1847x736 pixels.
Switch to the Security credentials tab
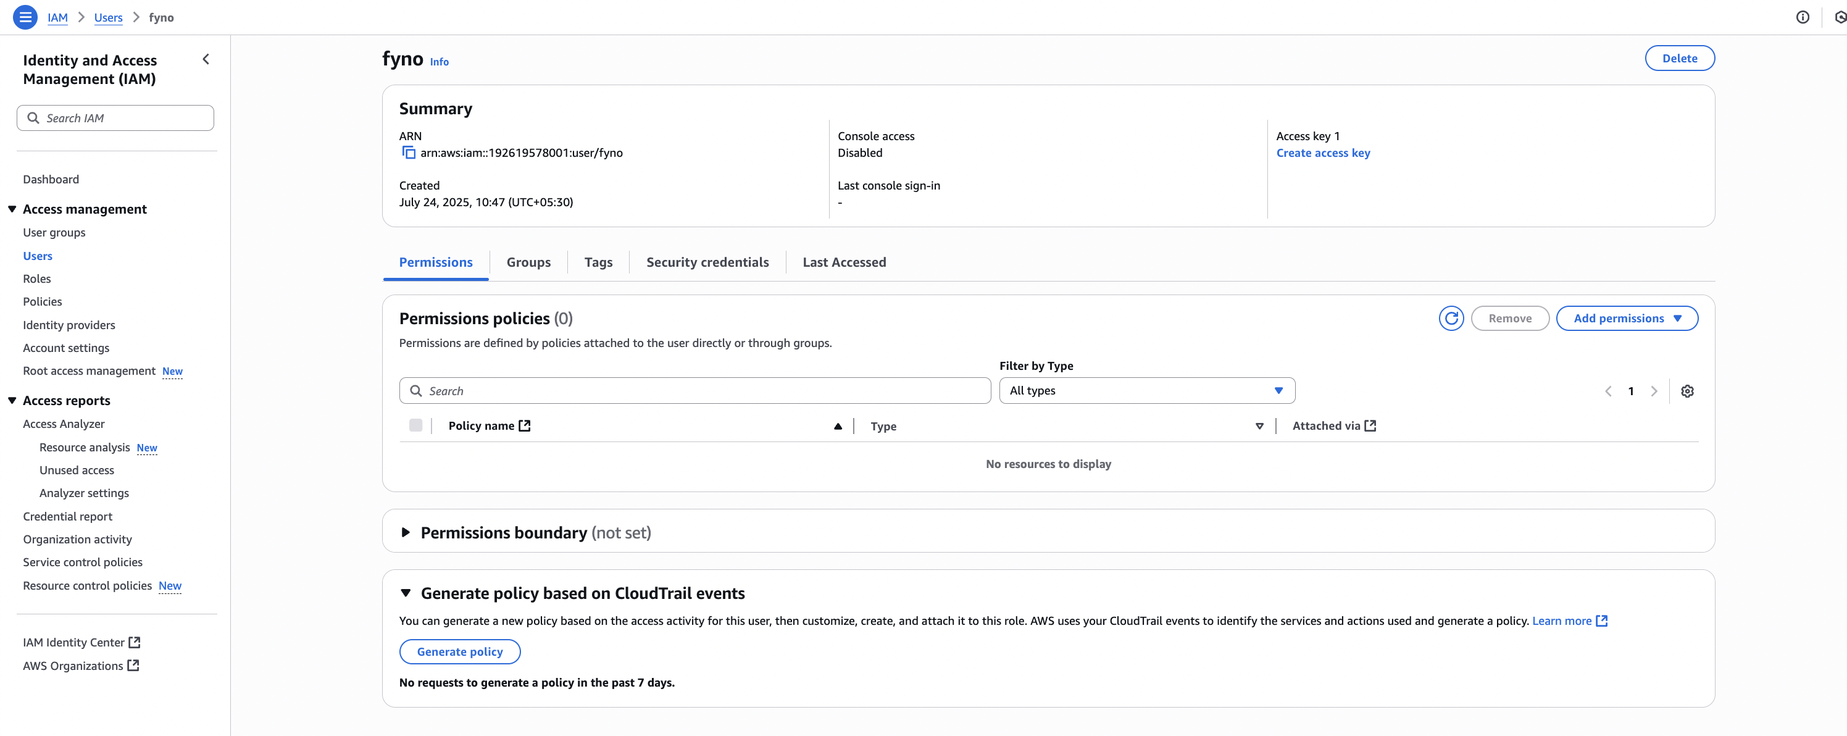[707, 262]
